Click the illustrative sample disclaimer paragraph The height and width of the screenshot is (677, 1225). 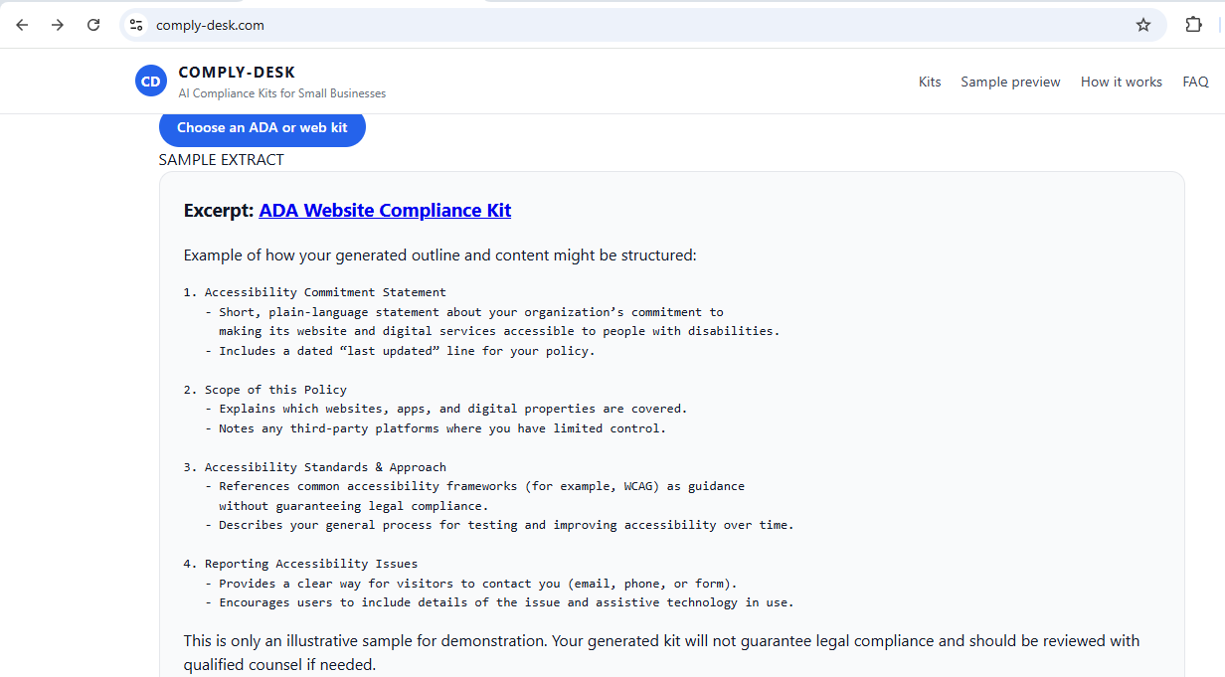[661, 652]
